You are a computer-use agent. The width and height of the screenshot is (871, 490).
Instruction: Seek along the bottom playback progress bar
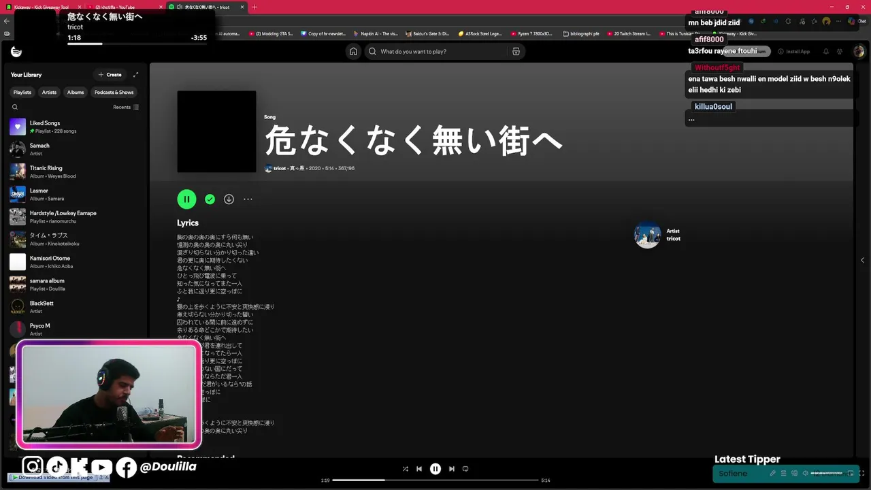point(435,480)
